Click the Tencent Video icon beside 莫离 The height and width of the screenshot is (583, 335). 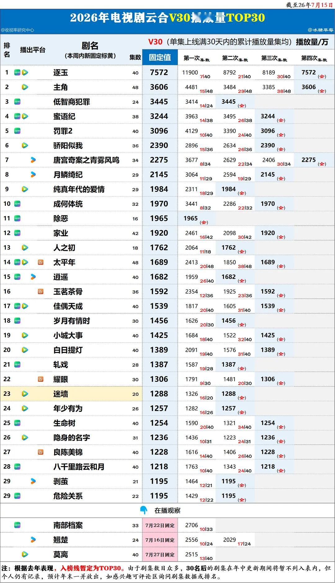[x=25, y=554]
